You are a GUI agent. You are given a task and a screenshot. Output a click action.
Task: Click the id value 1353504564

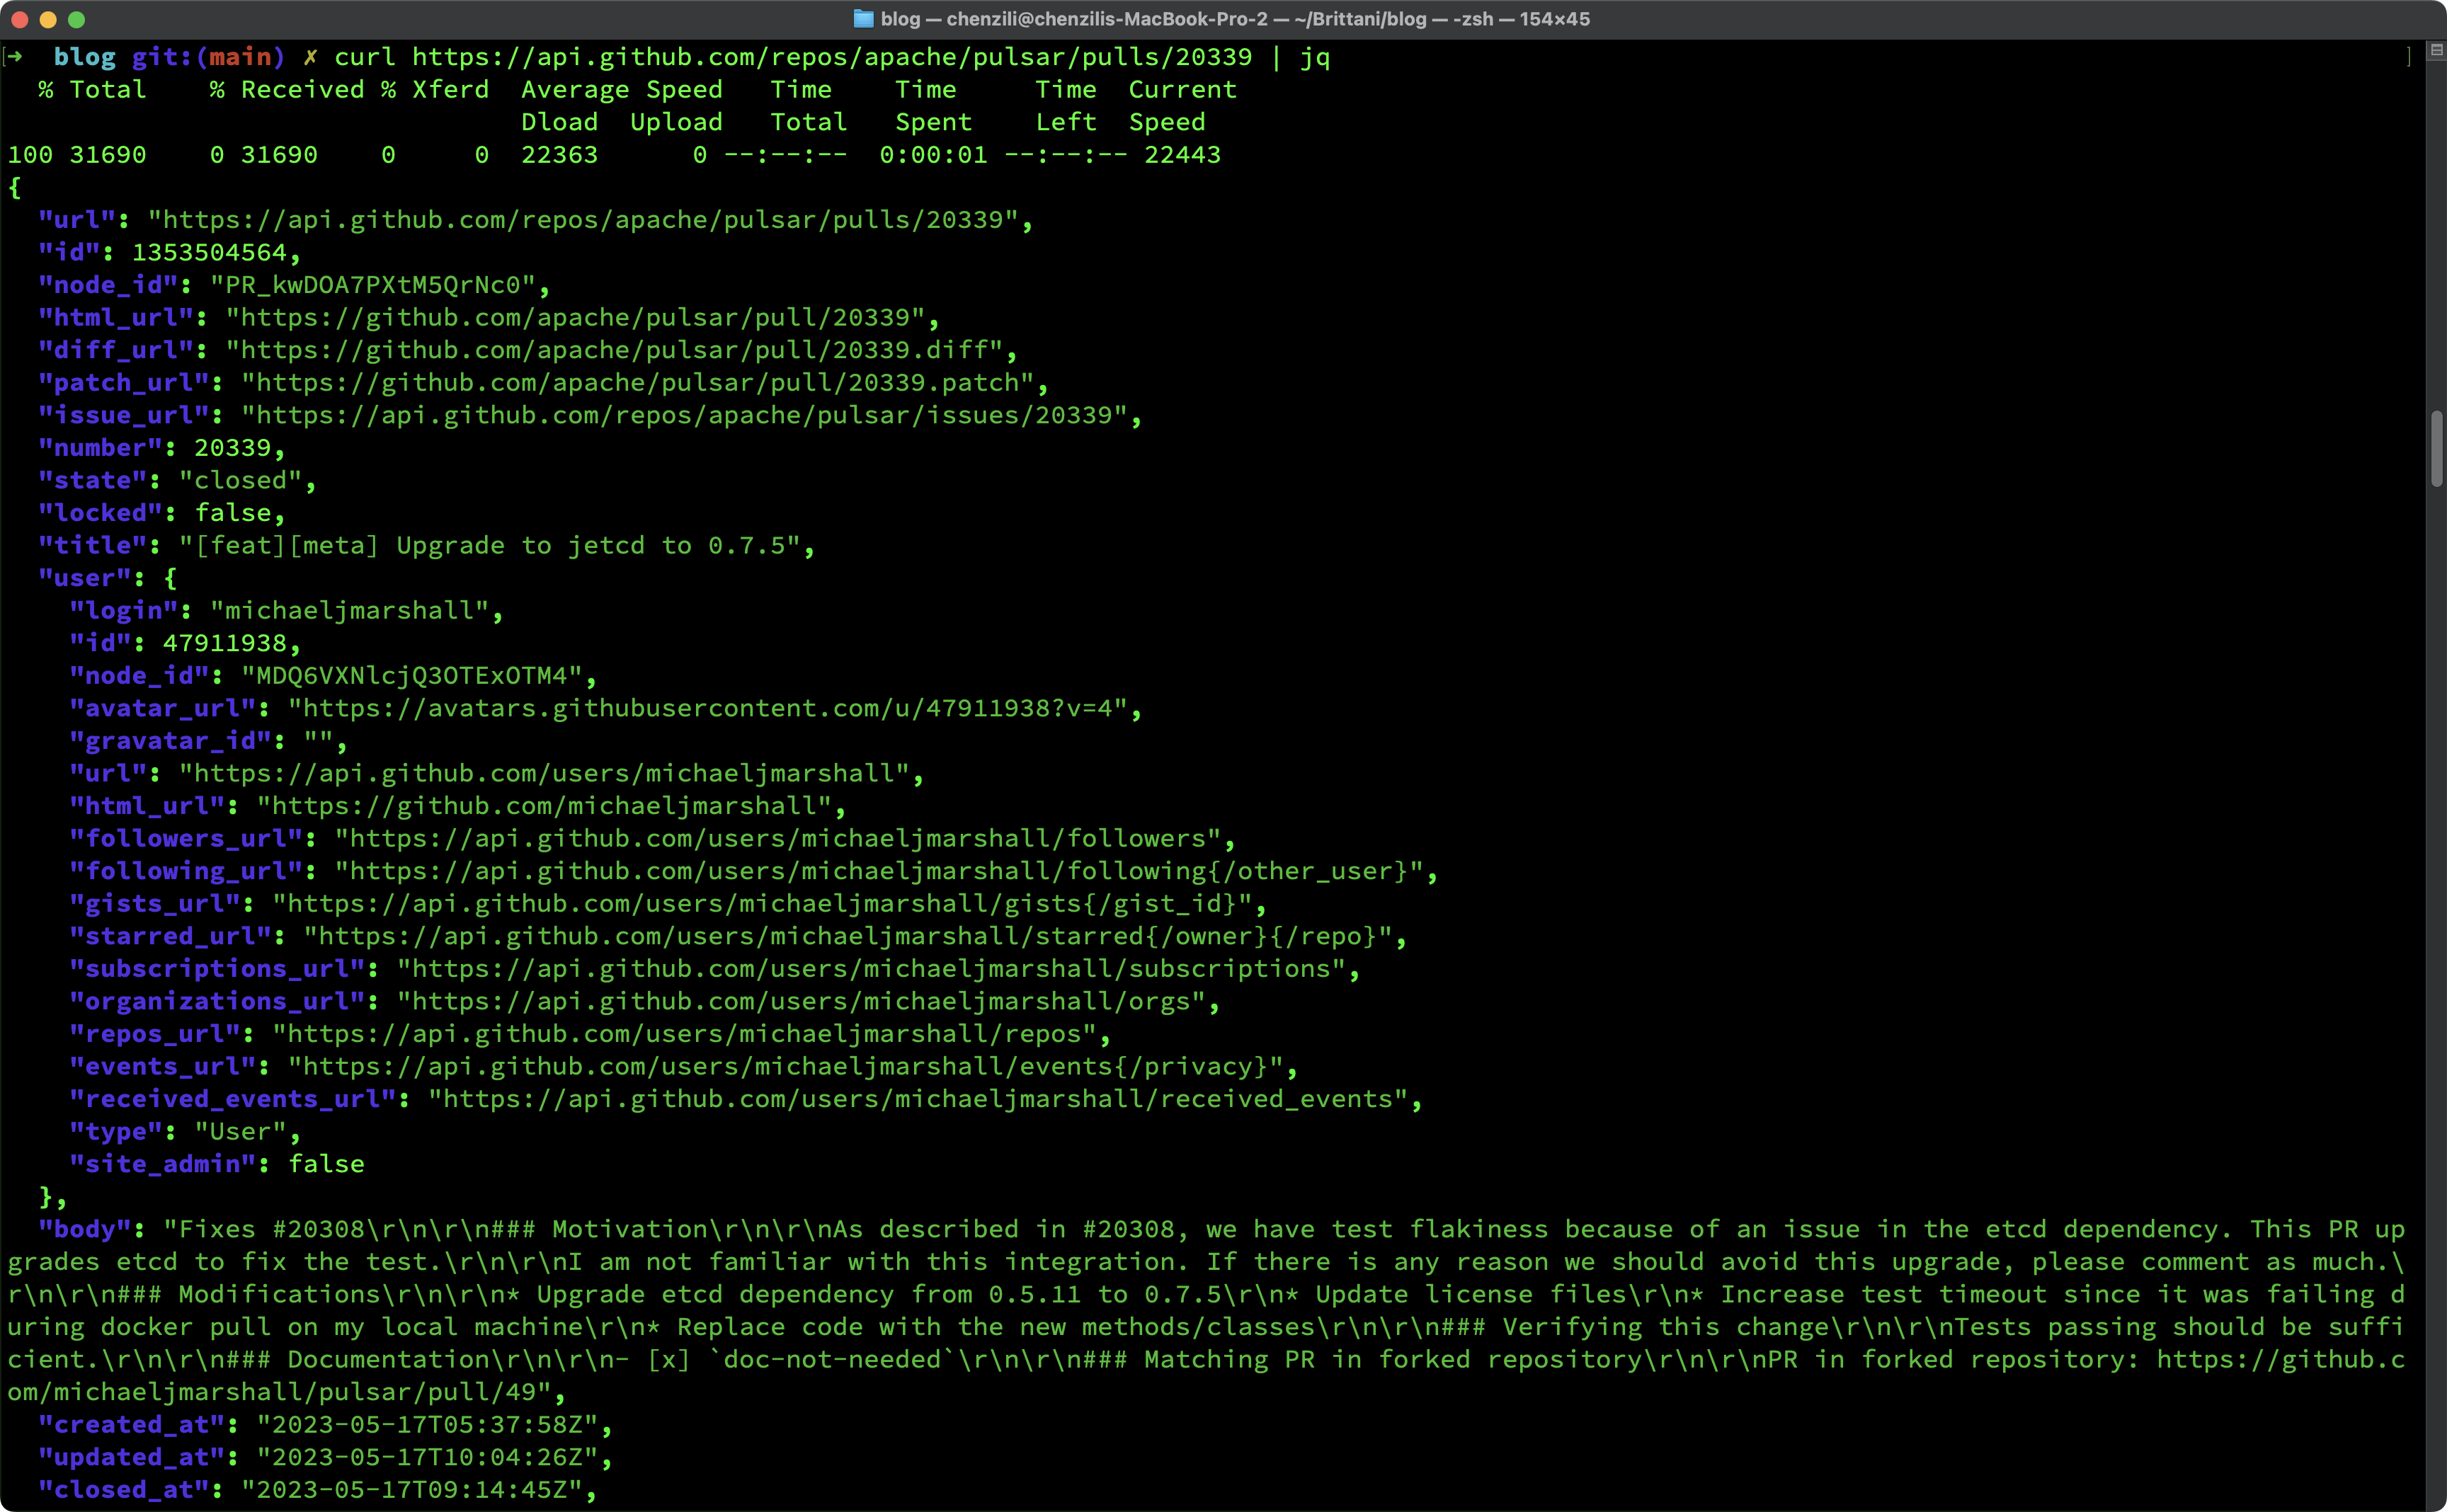(x=209, y=252)
